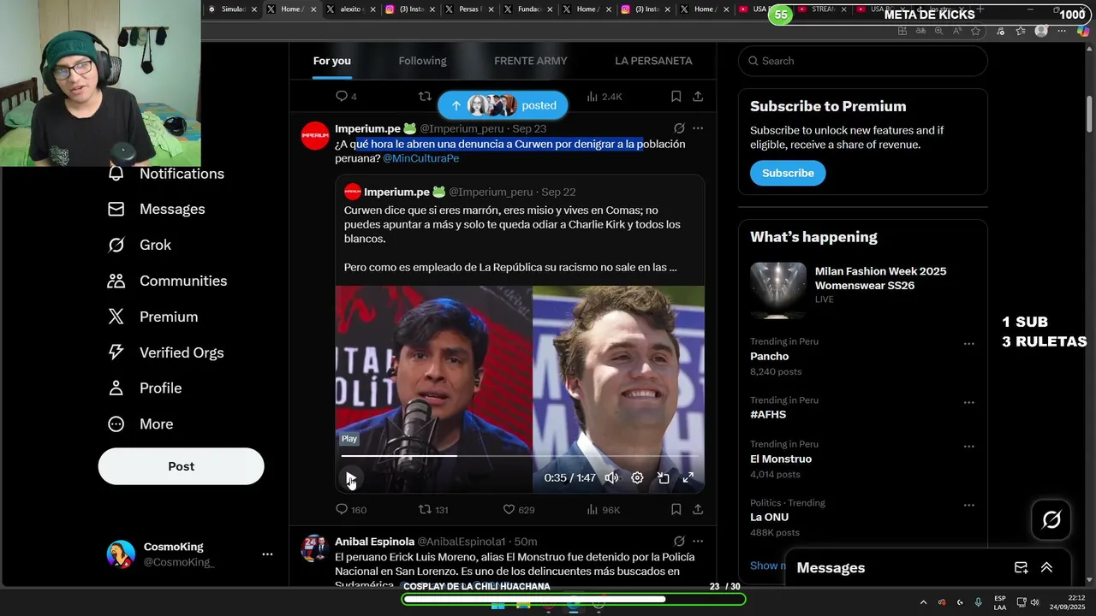Compose new message in Messages drawer
Screen dimensions: 1096x616
click(1021, 567)
